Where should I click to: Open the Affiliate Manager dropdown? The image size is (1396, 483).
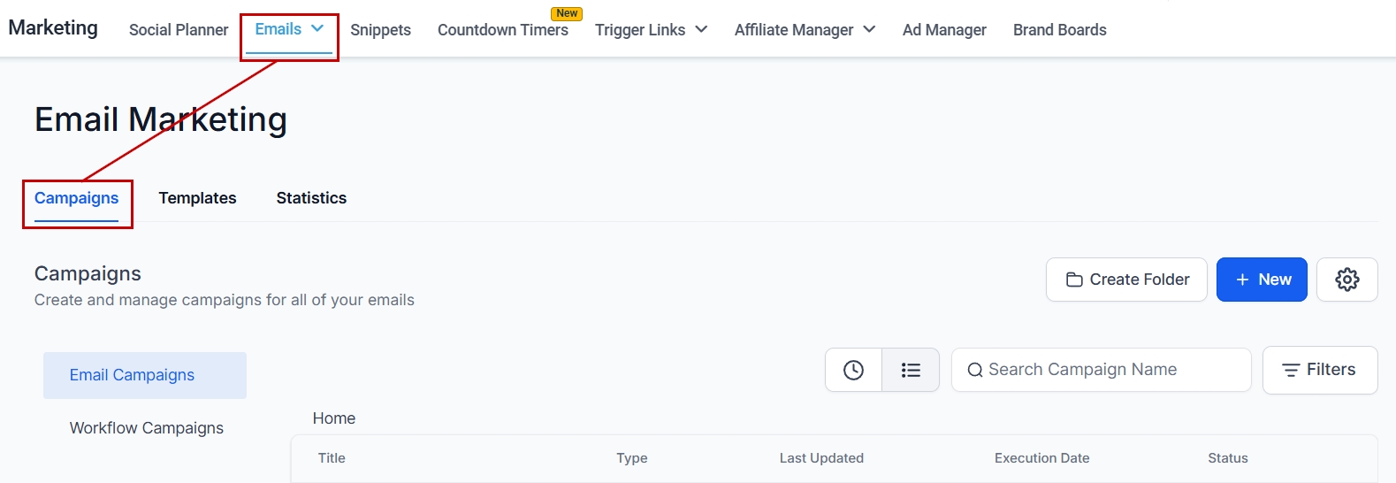click(869, 29)
